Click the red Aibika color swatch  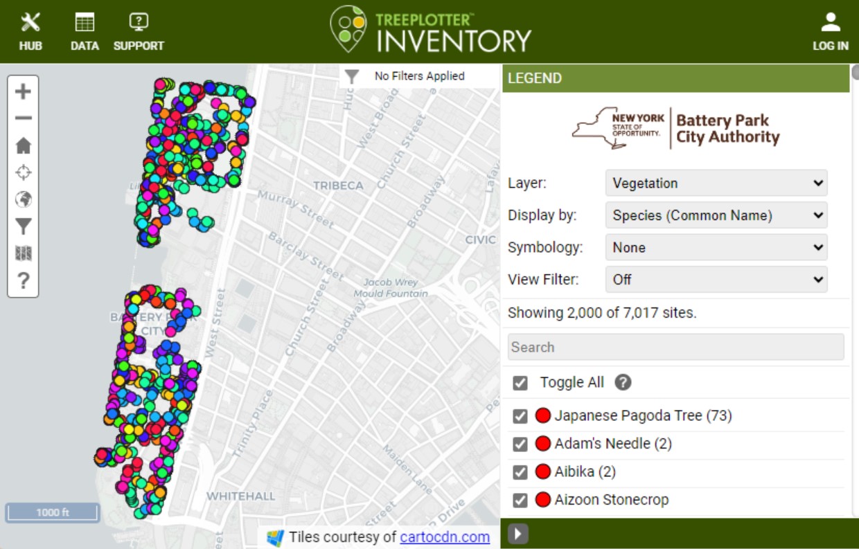543,472
